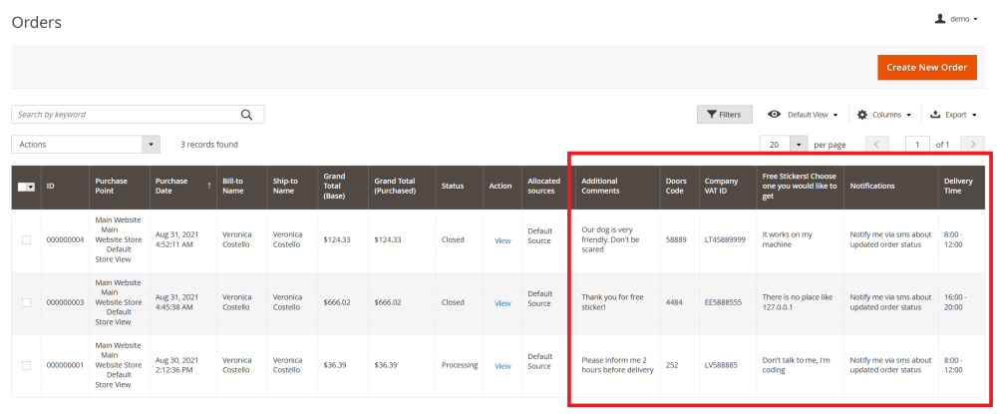Go to next page arrow
The width and height of the screenshot is (997, 414).
[x=973, y=145]
